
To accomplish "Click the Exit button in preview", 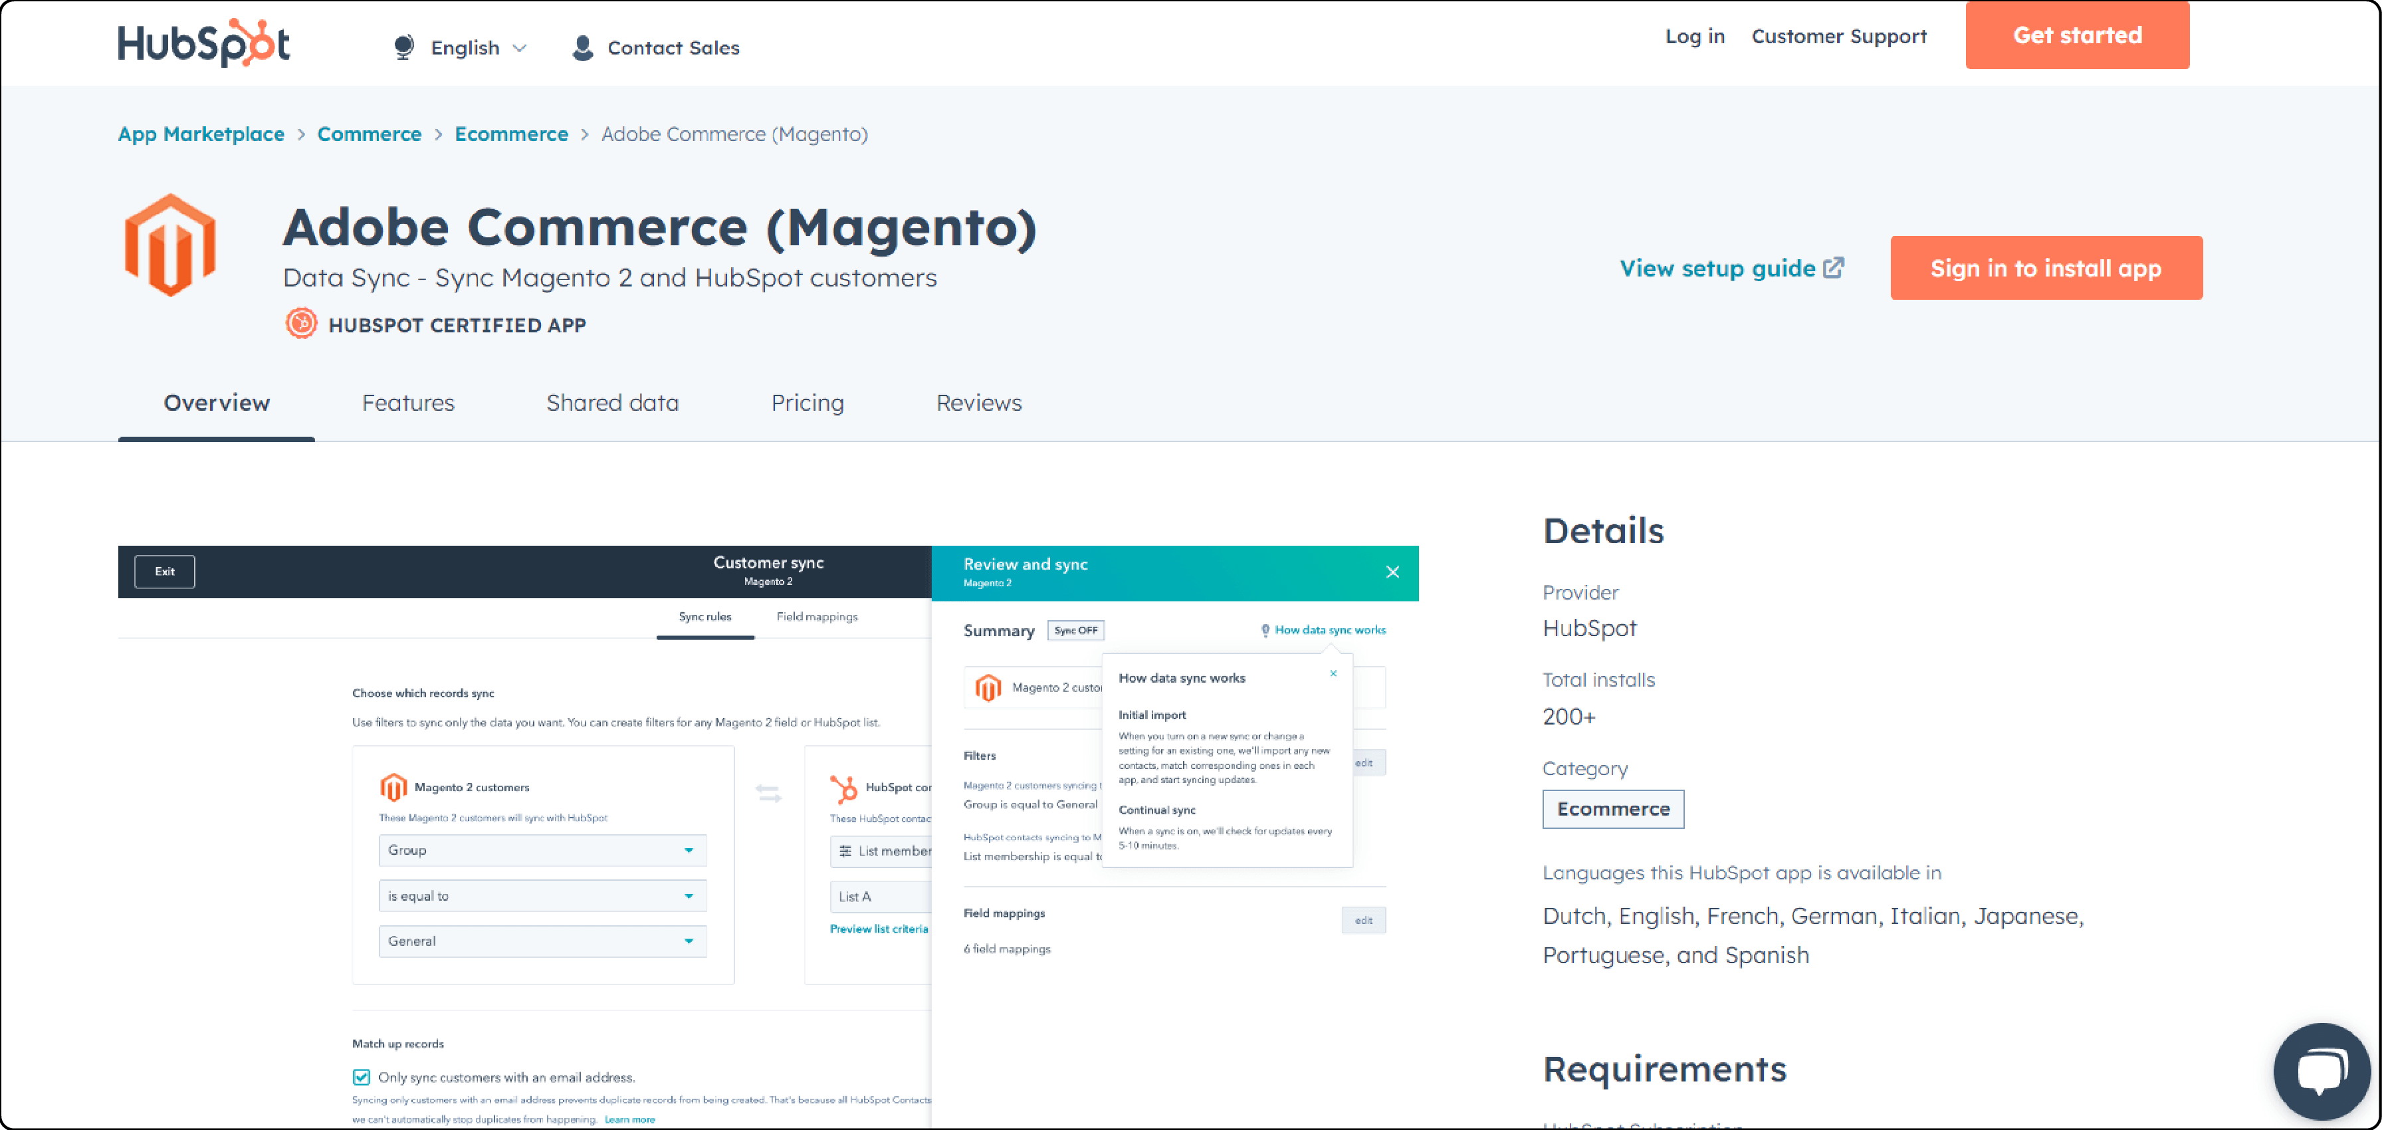I will click(x=165, y=572).
